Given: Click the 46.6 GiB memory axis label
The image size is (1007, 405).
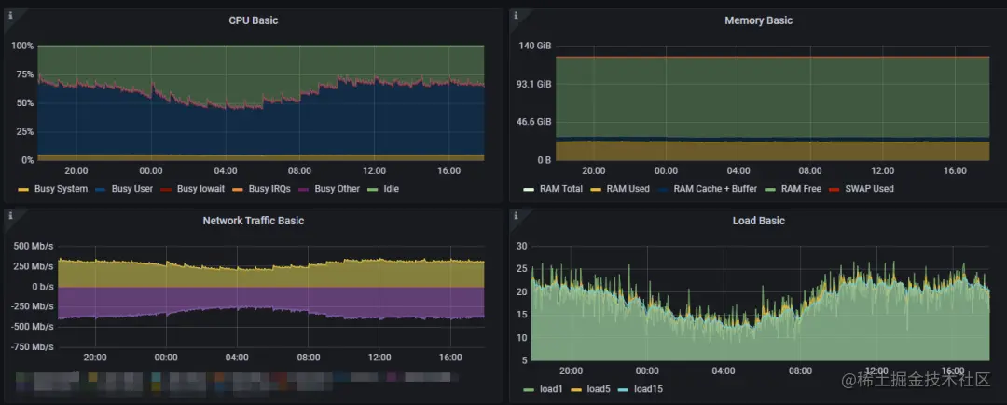Looking at the screenshot, I should [535, 122].
